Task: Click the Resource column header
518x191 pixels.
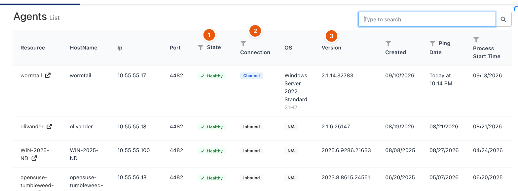Action: coord(33,48)
